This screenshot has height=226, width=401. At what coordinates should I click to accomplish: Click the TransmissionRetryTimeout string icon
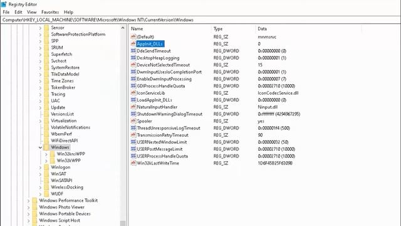(x=133, y=135)
